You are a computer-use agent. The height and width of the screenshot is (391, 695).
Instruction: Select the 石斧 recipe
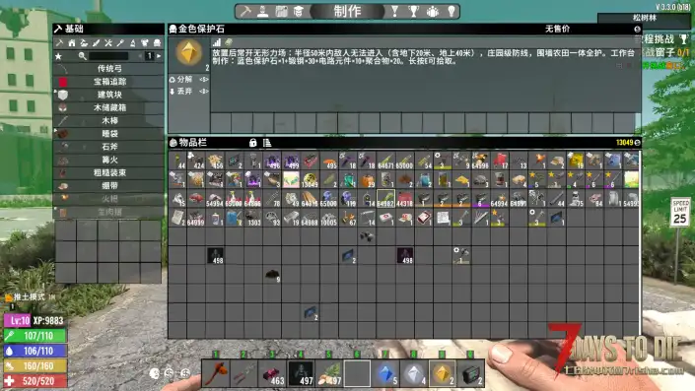tap(108, 147)
